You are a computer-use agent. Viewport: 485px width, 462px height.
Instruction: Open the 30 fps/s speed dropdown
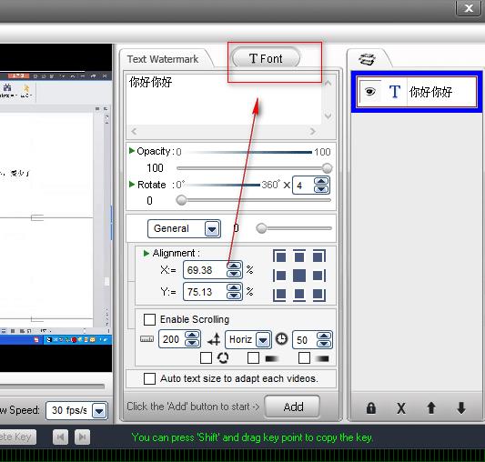[99, 411]
